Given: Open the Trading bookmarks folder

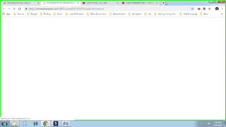Looking at the screenshot, I should [x=45, y=14].
